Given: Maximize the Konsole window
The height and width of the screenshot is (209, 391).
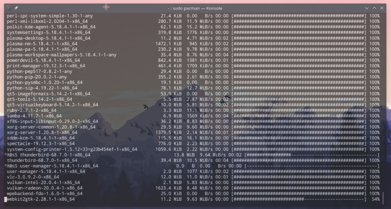Looking at the screenshot, I should pyautogui.click(x=374, y=8).
